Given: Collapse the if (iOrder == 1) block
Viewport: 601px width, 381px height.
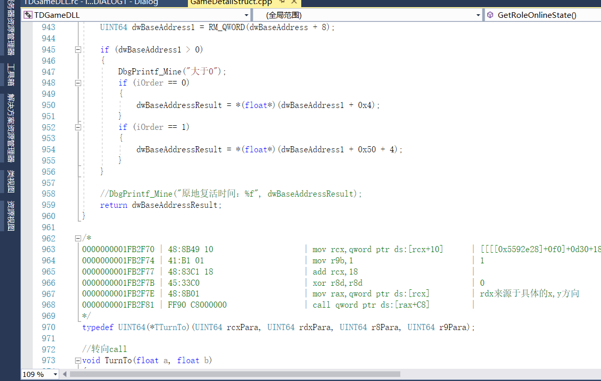Looking at the screenshot, I should tap(78, 127).
